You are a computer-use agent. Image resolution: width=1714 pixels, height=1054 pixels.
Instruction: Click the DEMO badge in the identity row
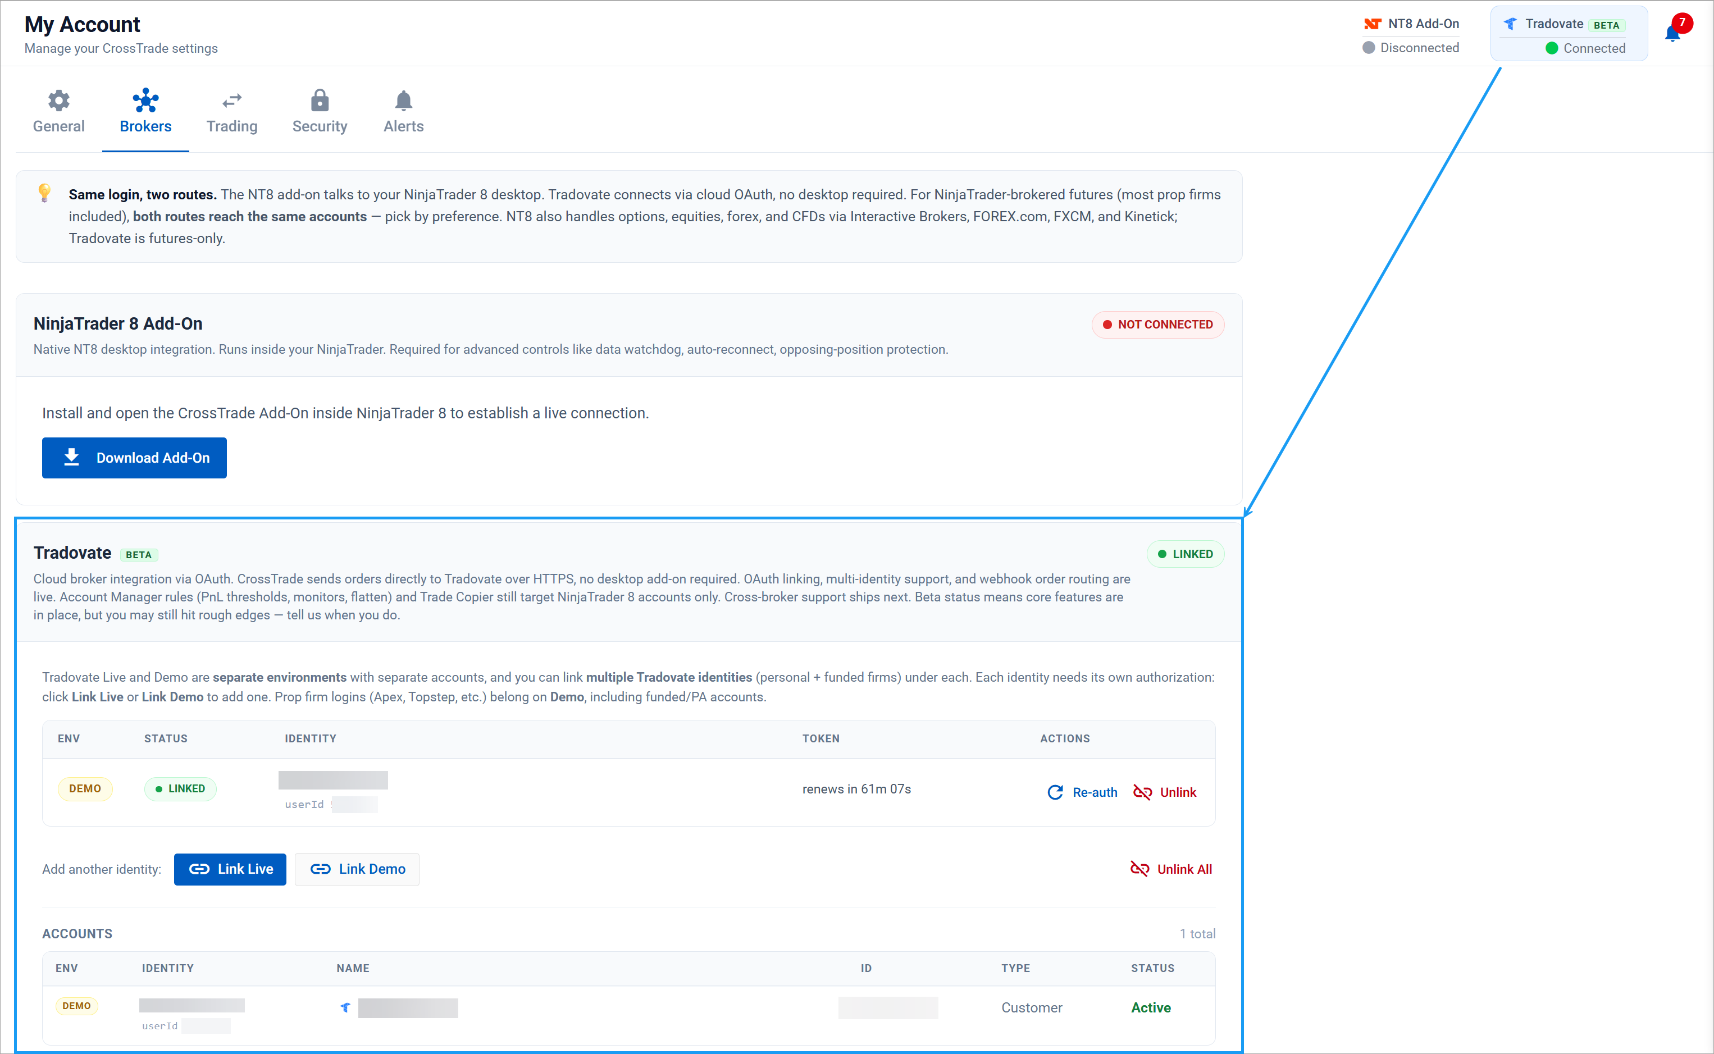click(85, 789)
